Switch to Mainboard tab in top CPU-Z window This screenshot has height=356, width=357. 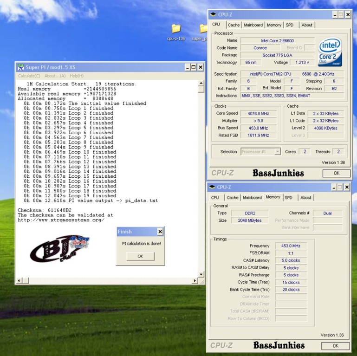(253, 25)
